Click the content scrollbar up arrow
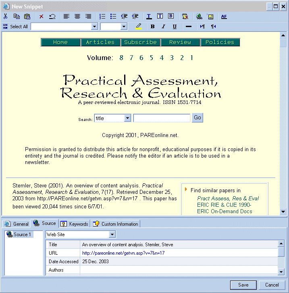289x293 pixels. coord(283,35)
